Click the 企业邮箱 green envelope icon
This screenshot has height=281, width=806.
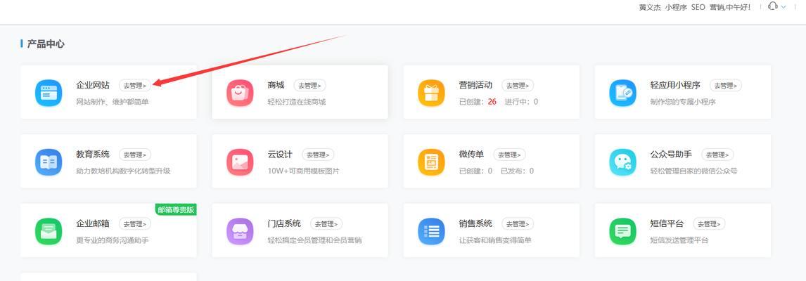click(x=49, y=231)
